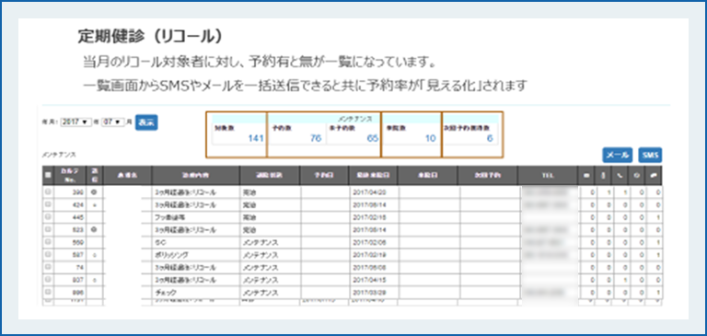Click the target count value 141
The width and height of the screenshot is (707, 336).
[x=256, y=138]
